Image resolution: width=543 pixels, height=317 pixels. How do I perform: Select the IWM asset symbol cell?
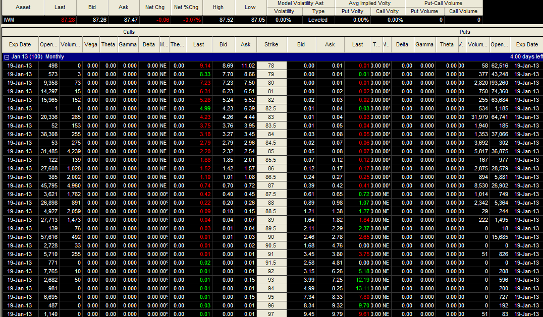pos(23,20)
